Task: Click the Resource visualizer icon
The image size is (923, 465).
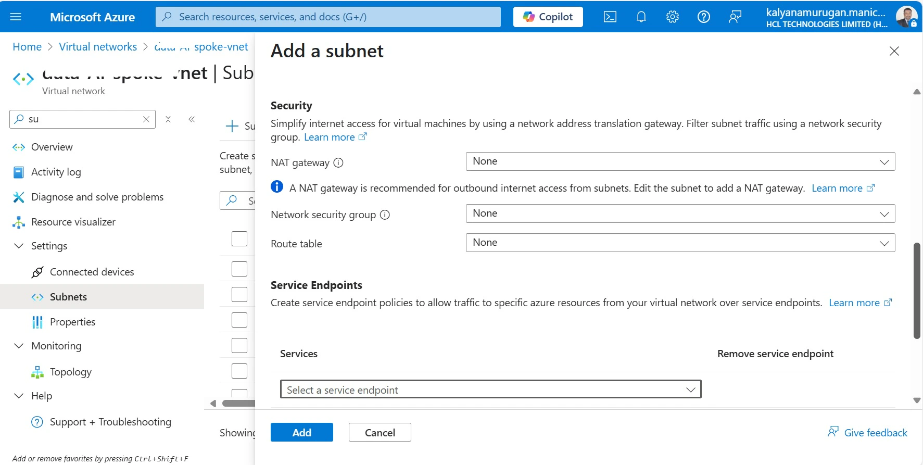Action: point(19,222)
